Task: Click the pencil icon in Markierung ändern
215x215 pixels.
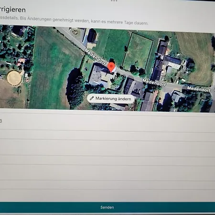Action: coord(92,98)
